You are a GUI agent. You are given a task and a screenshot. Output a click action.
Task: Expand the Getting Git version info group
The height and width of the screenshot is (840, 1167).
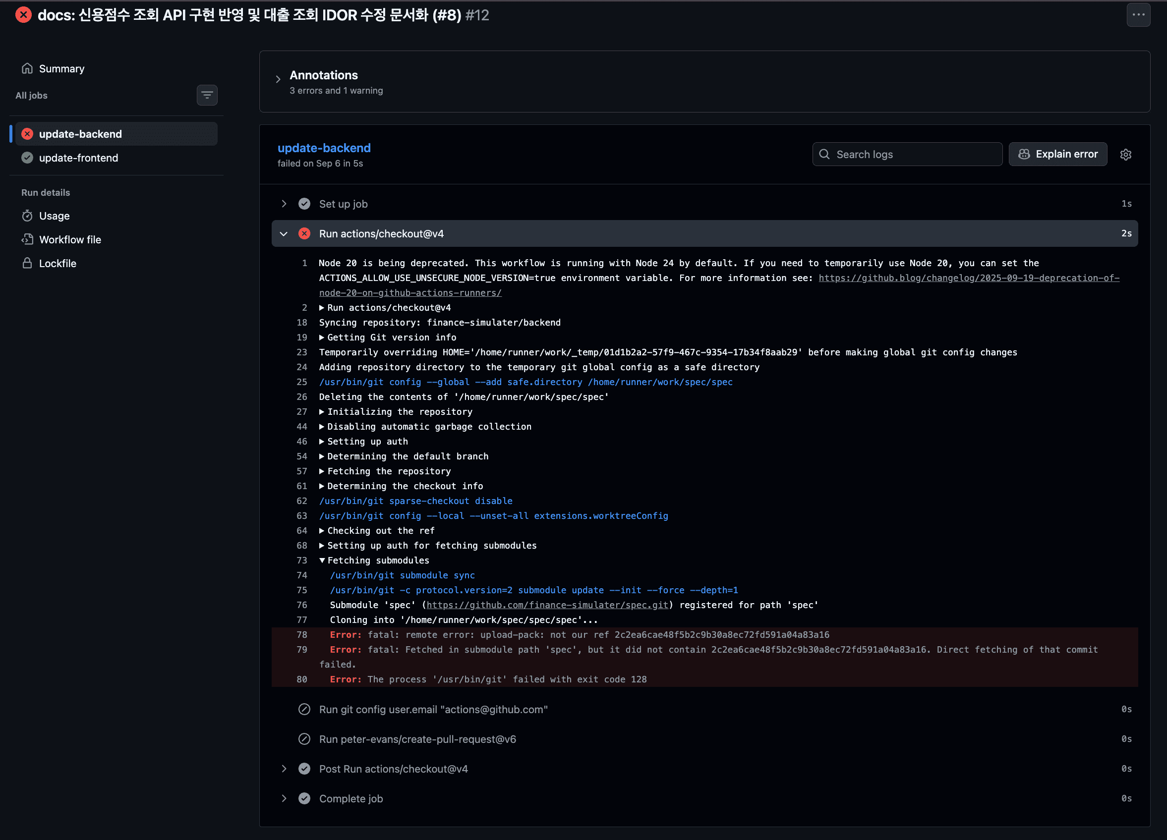[388, 337]
